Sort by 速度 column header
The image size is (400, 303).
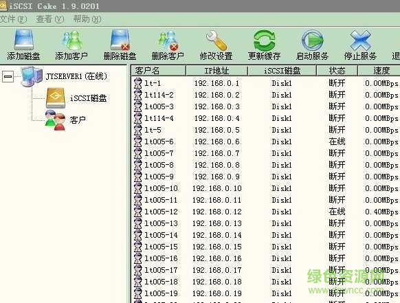[x=379, y=71]
